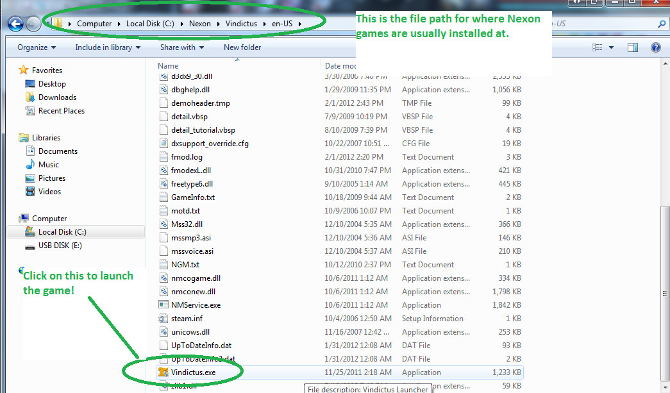Open the Music library

point(48,165)
